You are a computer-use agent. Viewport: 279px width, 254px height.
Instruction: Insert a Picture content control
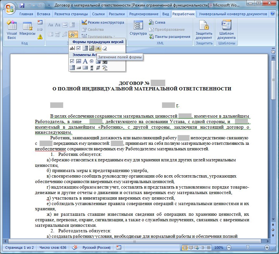65,25
